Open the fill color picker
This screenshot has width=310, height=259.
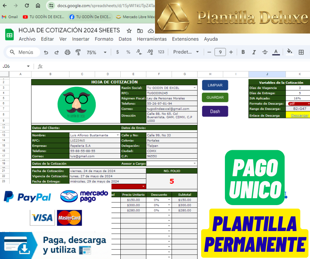pyautogui.click(x=290, y=52)
